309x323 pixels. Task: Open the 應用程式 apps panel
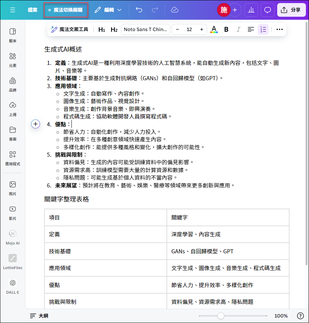coord(13,158)
